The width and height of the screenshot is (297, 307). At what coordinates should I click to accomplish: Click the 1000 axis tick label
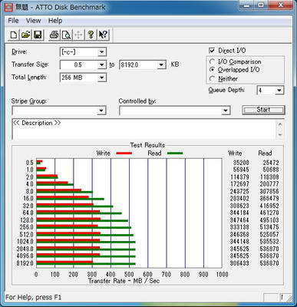coord(222,274)
